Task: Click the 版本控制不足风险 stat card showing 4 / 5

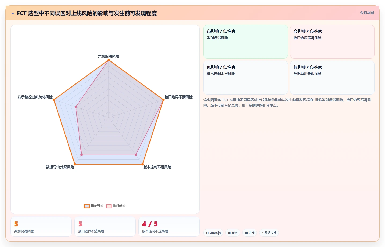Action: pyautogui.click(x=169, y=227)
